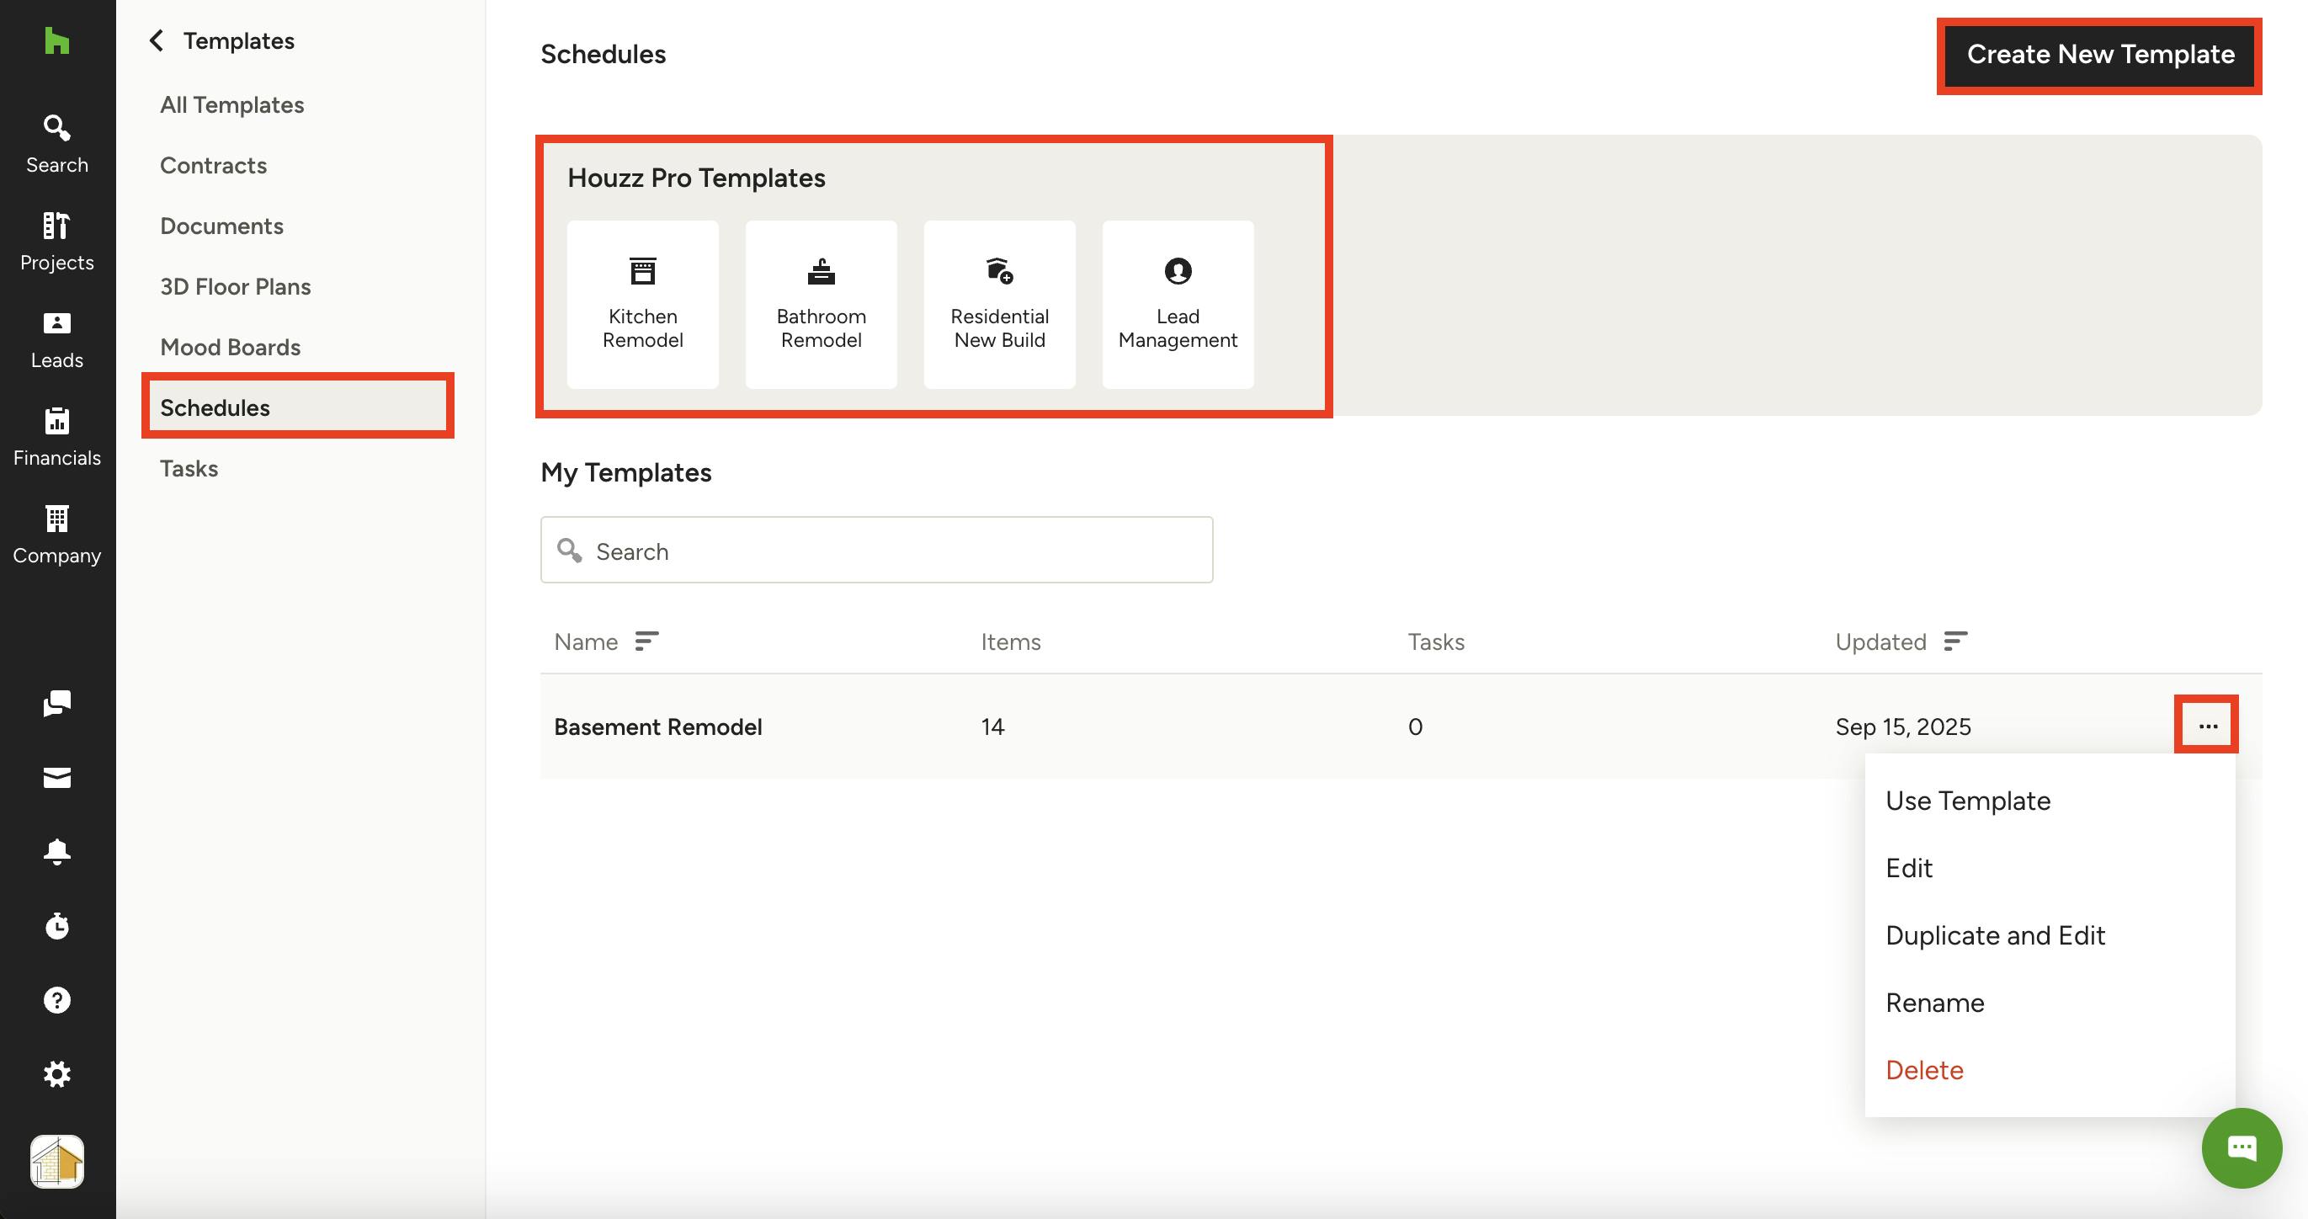Go to Leads in left sidebar

coord(56,338)
